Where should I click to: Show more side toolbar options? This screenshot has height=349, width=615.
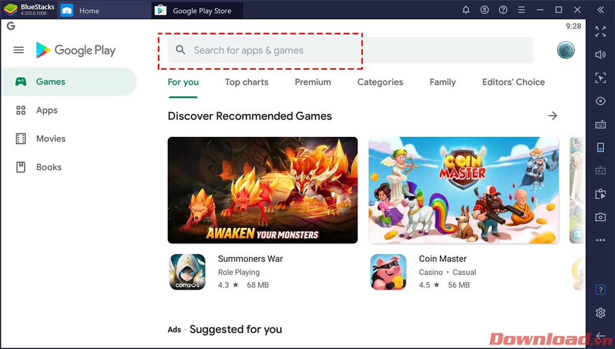pyautogui.click(x=601, y=240)
